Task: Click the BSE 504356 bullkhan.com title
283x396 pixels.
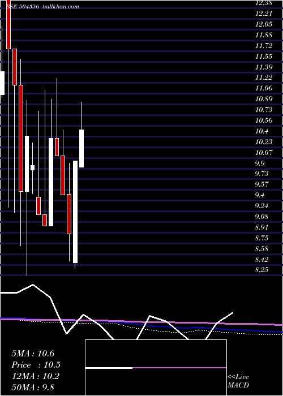Action: (42, 7)
